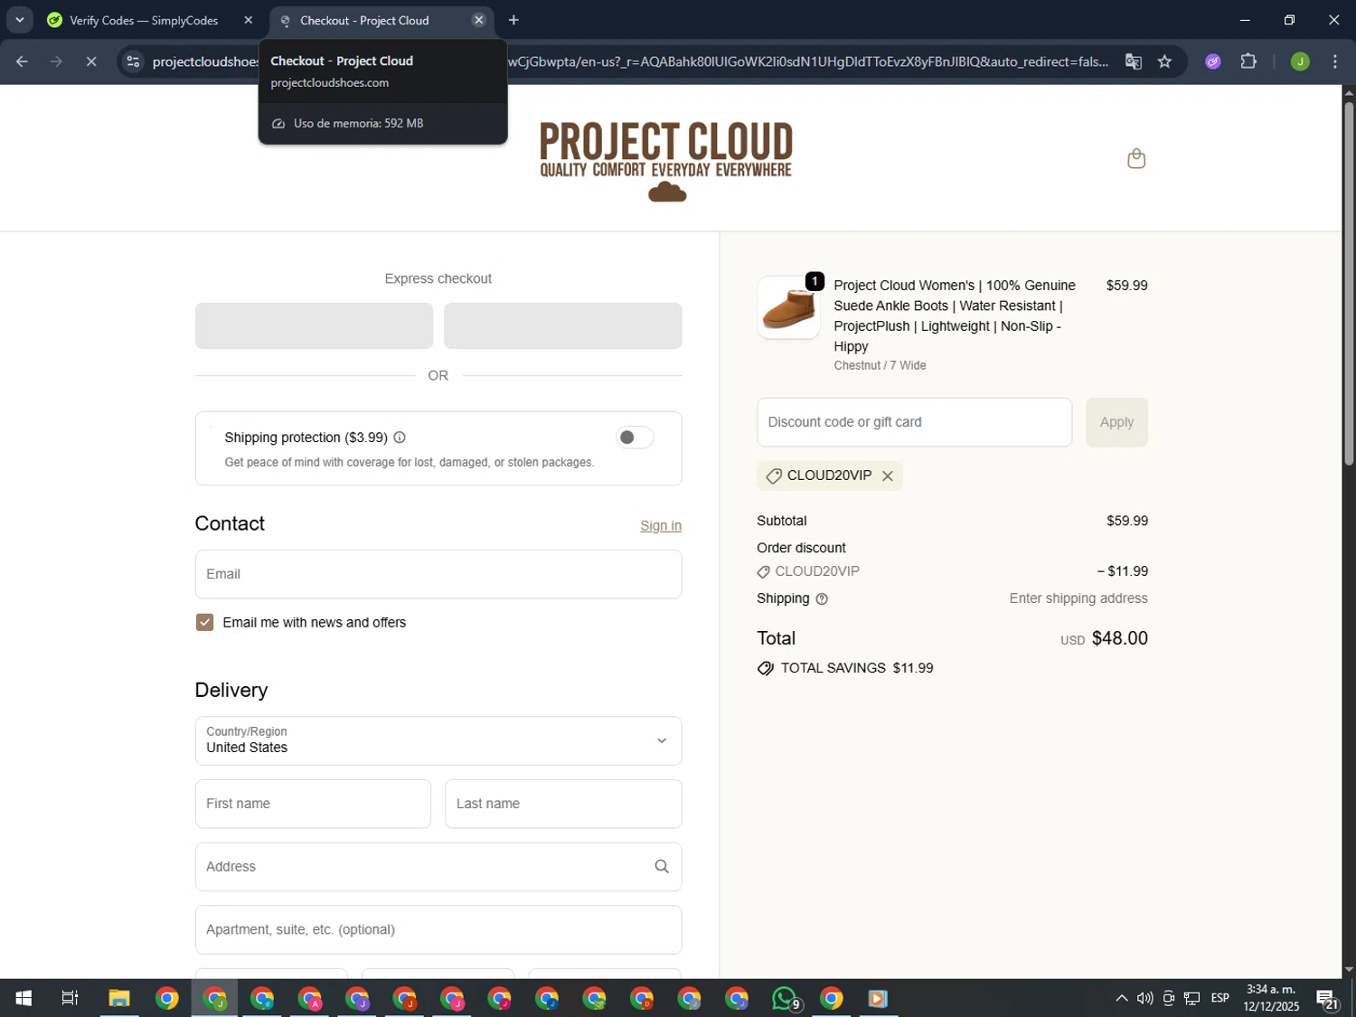The height and width of the screenshot is (1017, 1356).
Task: View site information icon in address bar
Action: [133, 61]
